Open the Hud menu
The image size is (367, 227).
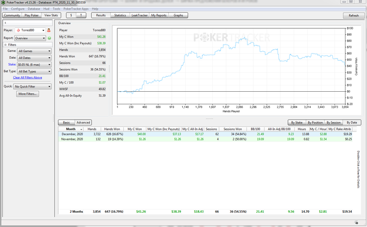46,9
